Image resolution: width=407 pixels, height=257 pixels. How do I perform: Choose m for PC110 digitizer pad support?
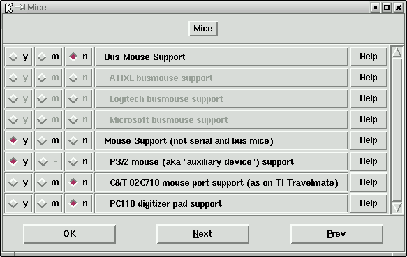coord(49,203)
